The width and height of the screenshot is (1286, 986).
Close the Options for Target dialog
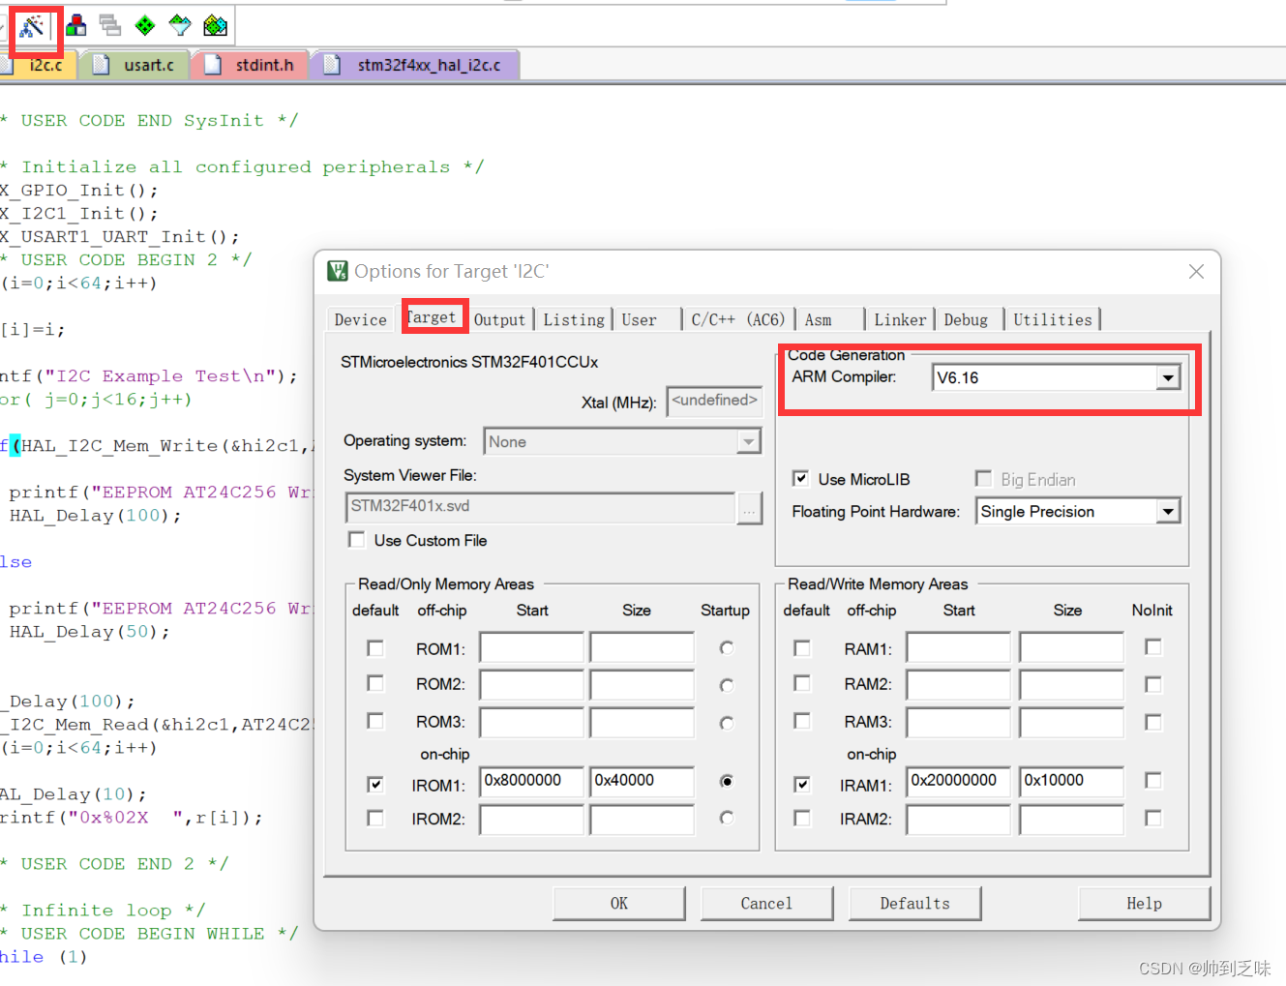pos(1196,272)
